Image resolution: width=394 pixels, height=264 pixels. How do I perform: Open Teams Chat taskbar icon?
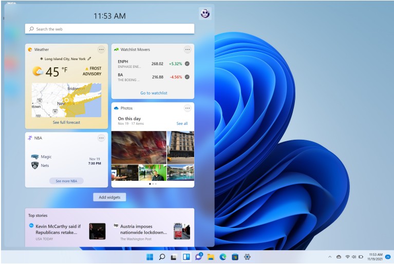coord(198,257)
